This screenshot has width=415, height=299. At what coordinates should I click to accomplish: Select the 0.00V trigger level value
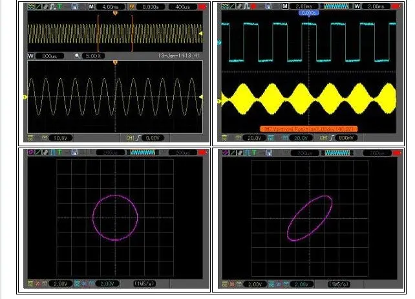pos(153,138)
